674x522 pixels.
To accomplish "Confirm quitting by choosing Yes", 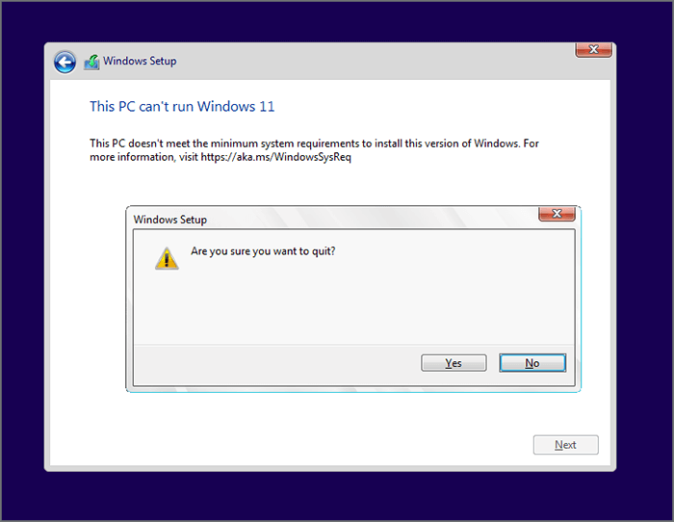I will (x=454, y=363).
